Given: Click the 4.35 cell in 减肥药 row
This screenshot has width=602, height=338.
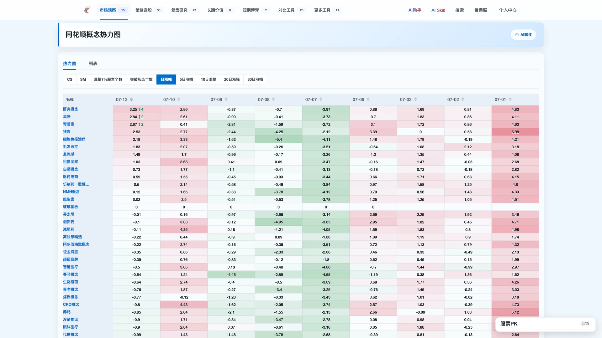Looking at the screenshot, I should (184, 229).
